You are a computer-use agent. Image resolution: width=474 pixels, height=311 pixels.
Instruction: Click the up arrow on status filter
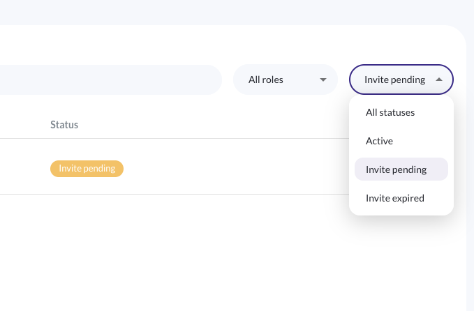click(438, 80)
